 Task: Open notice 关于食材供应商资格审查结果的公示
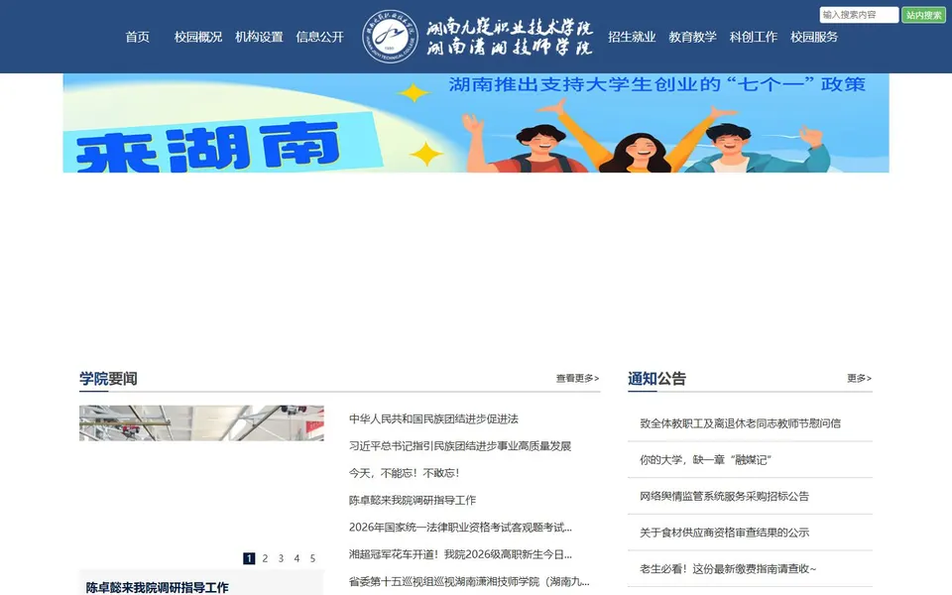[x=724, y=533]
